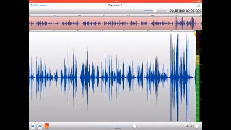This screenshot has width=231, height=130.
Task: Select the yellow playhead marker handle
Action: tap(195, 34)
